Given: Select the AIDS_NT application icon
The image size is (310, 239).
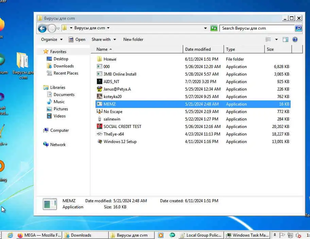Looking at the screenshot, I should point(100,81).
